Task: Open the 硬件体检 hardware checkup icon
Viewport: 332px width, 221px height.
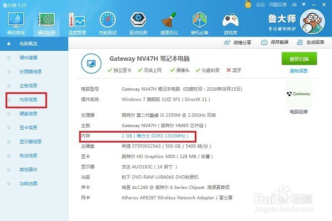Action: (x=15, y=24)
